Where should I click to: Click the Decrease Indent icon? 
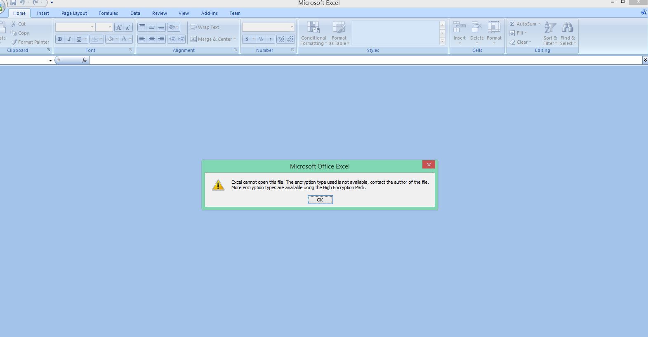[x=172, y=39]
